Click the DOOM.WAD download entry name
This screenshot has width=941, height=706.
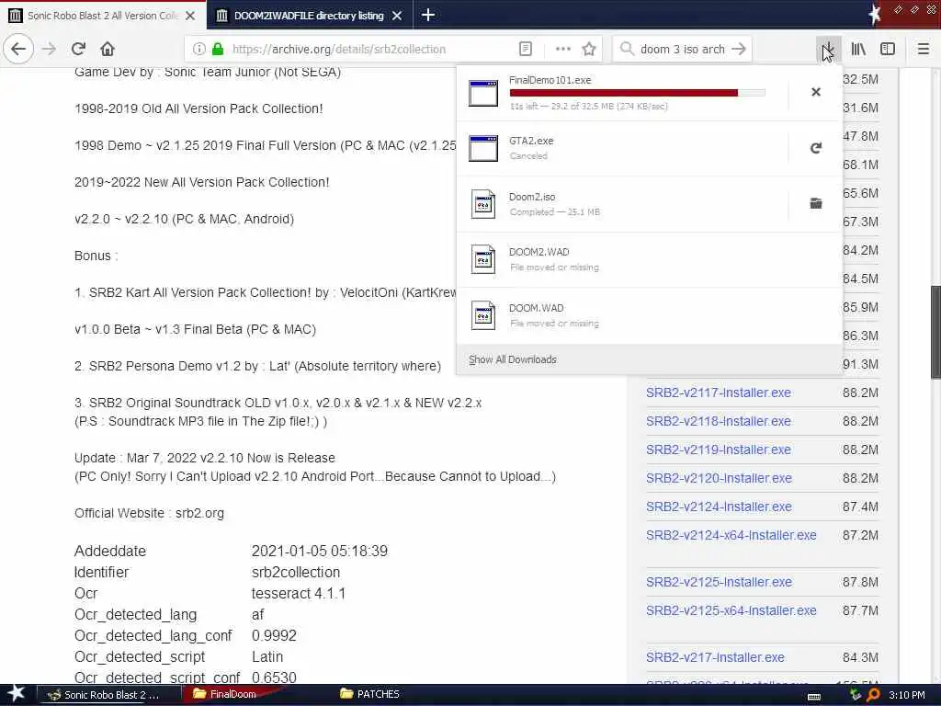tap(536, 308)
